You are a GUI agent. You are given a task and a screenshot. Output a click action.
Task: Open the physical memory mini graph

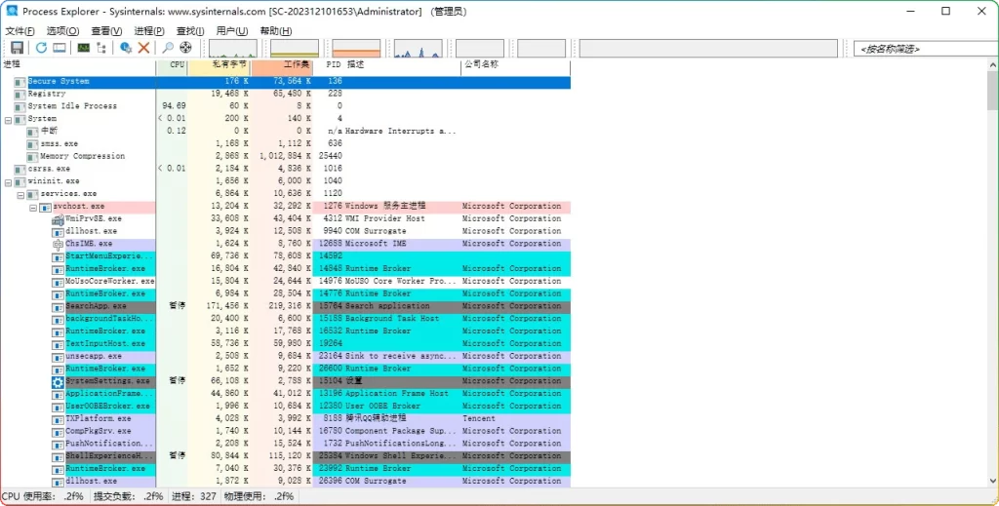[x=356, y=49]
